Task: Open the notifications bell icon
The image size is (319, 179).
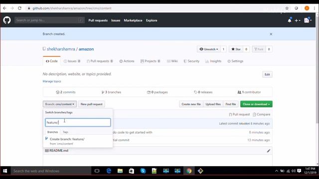Action: point(290,20)
